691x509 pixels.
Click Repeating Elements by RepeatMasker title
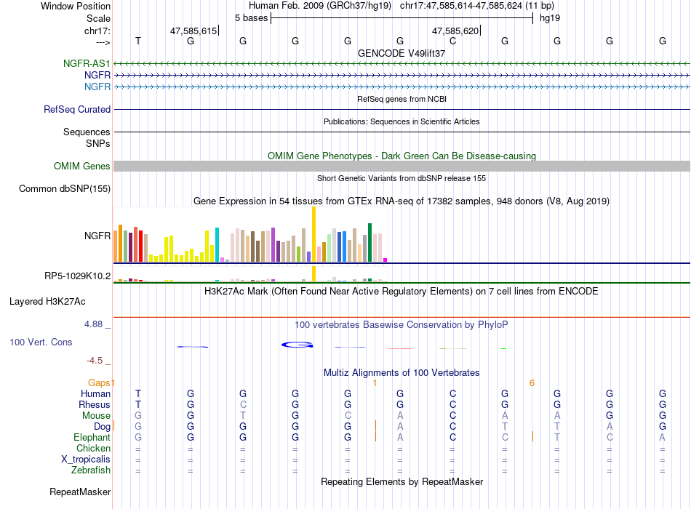point(402,481)
